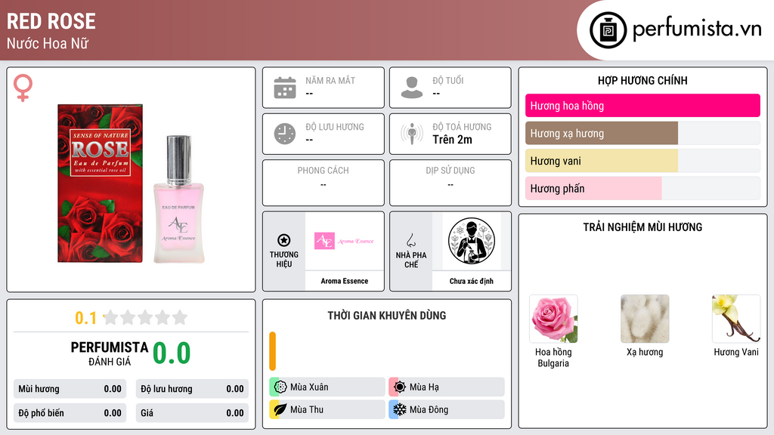Viewport: 774px width, 435px height.
Task: Click the Dịp Sử Dụng occasion box
Action: click(450, 183)
